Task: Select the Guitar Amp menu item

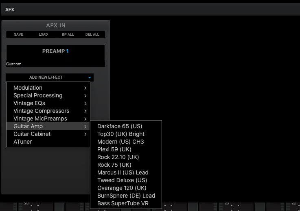Action: [48, 126]
